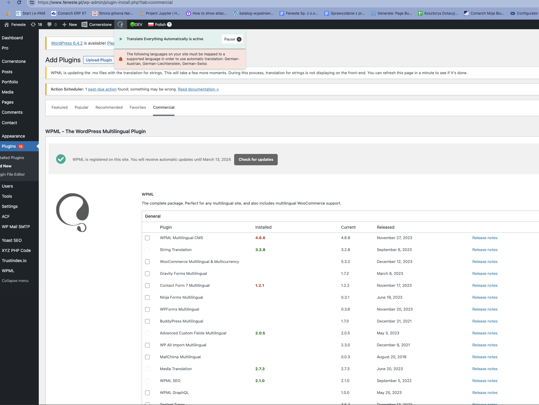Open the comments bubble icon in admin bar
The width and height of the screenshot is (539, 405).
tap(52, 24)
